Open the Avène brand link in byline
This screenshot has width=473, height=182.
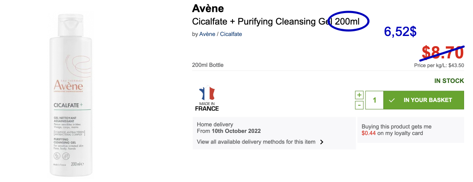tap(207, 34)
